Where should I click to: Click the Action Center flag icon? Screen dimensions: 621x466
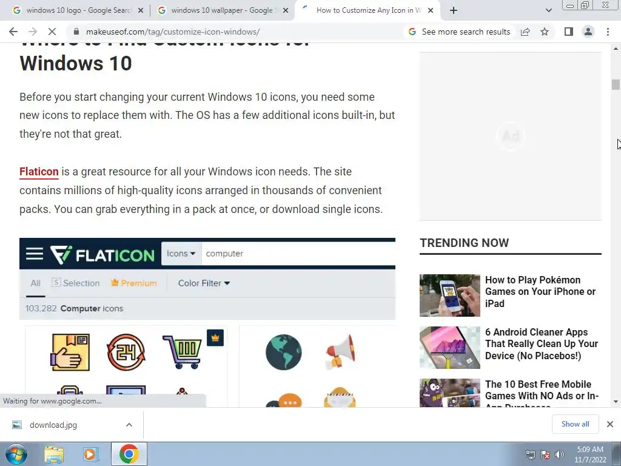pos(545,455)
